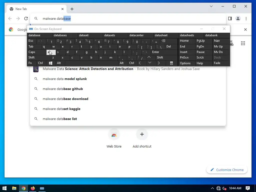Click the Windows logo key on keyboard

(x=50, y=63)
